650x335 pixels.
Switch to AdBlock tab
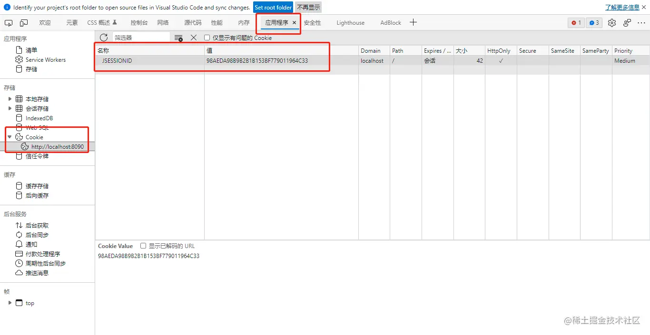point(391,23)
